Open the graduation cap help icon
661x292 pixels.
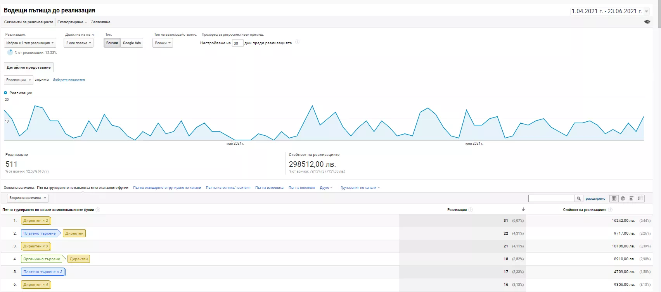click(x=647, y=22)
